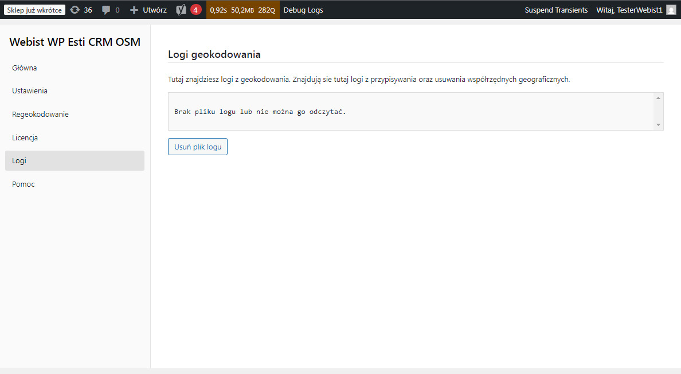681x374 pixels.
Task: Click the user avatar icon
Action: [x=671, y=10]
